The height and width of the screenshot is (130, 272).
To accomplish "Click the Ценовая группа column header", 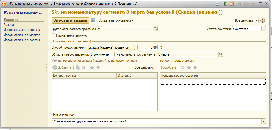I will [84, 76].
